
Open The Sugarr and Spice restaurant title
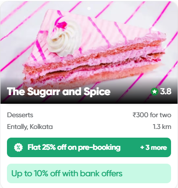[x=59, y=92]
